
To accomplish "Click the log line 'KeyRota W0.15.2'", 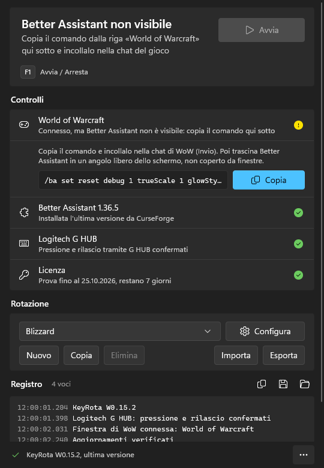I will tap(104, 407).
